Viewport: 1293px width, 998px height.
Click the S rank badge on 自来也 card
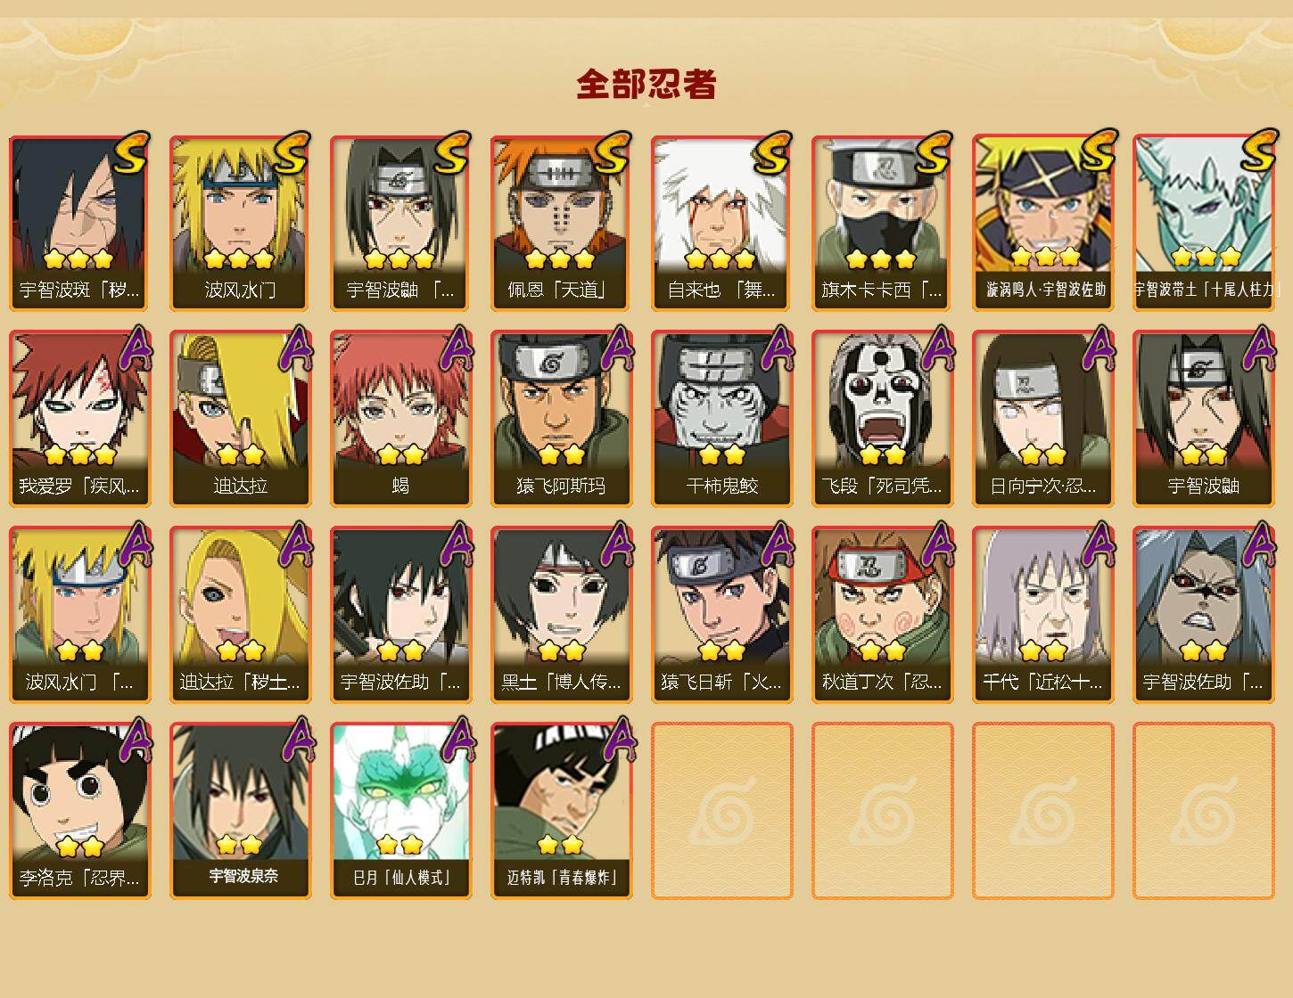[772, 152]
